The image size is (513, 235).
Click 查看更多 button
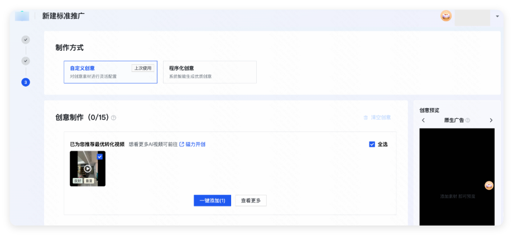tap(251, 200)
